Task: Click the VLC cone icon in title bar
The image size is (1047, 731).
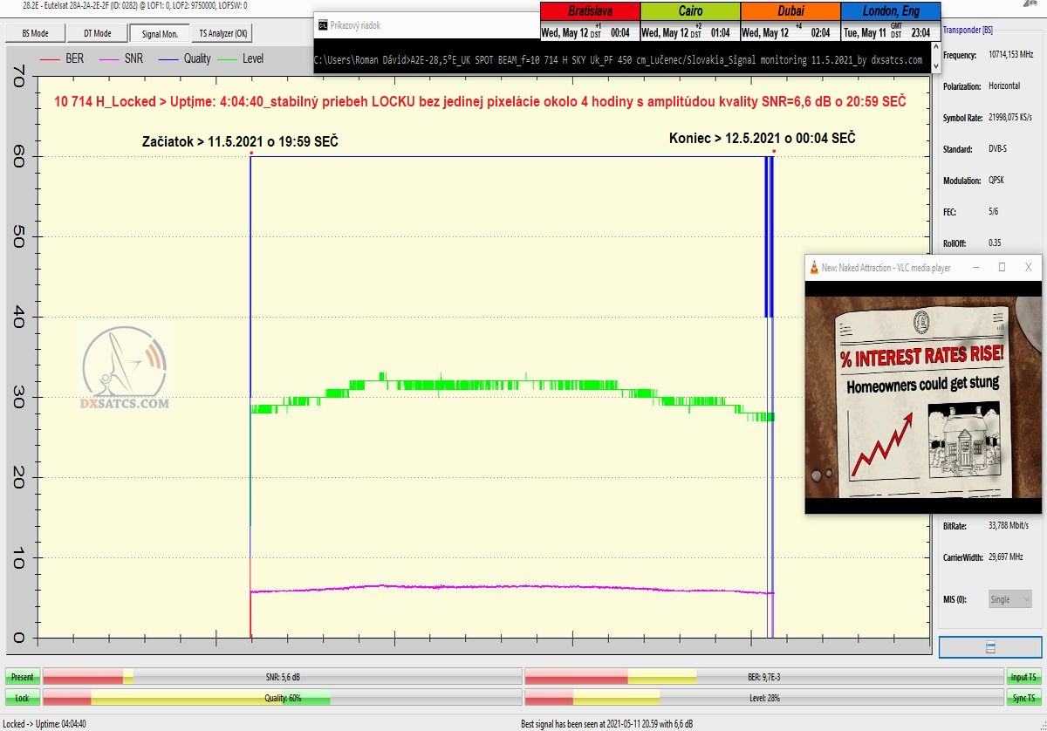Action: coord(813,268)
